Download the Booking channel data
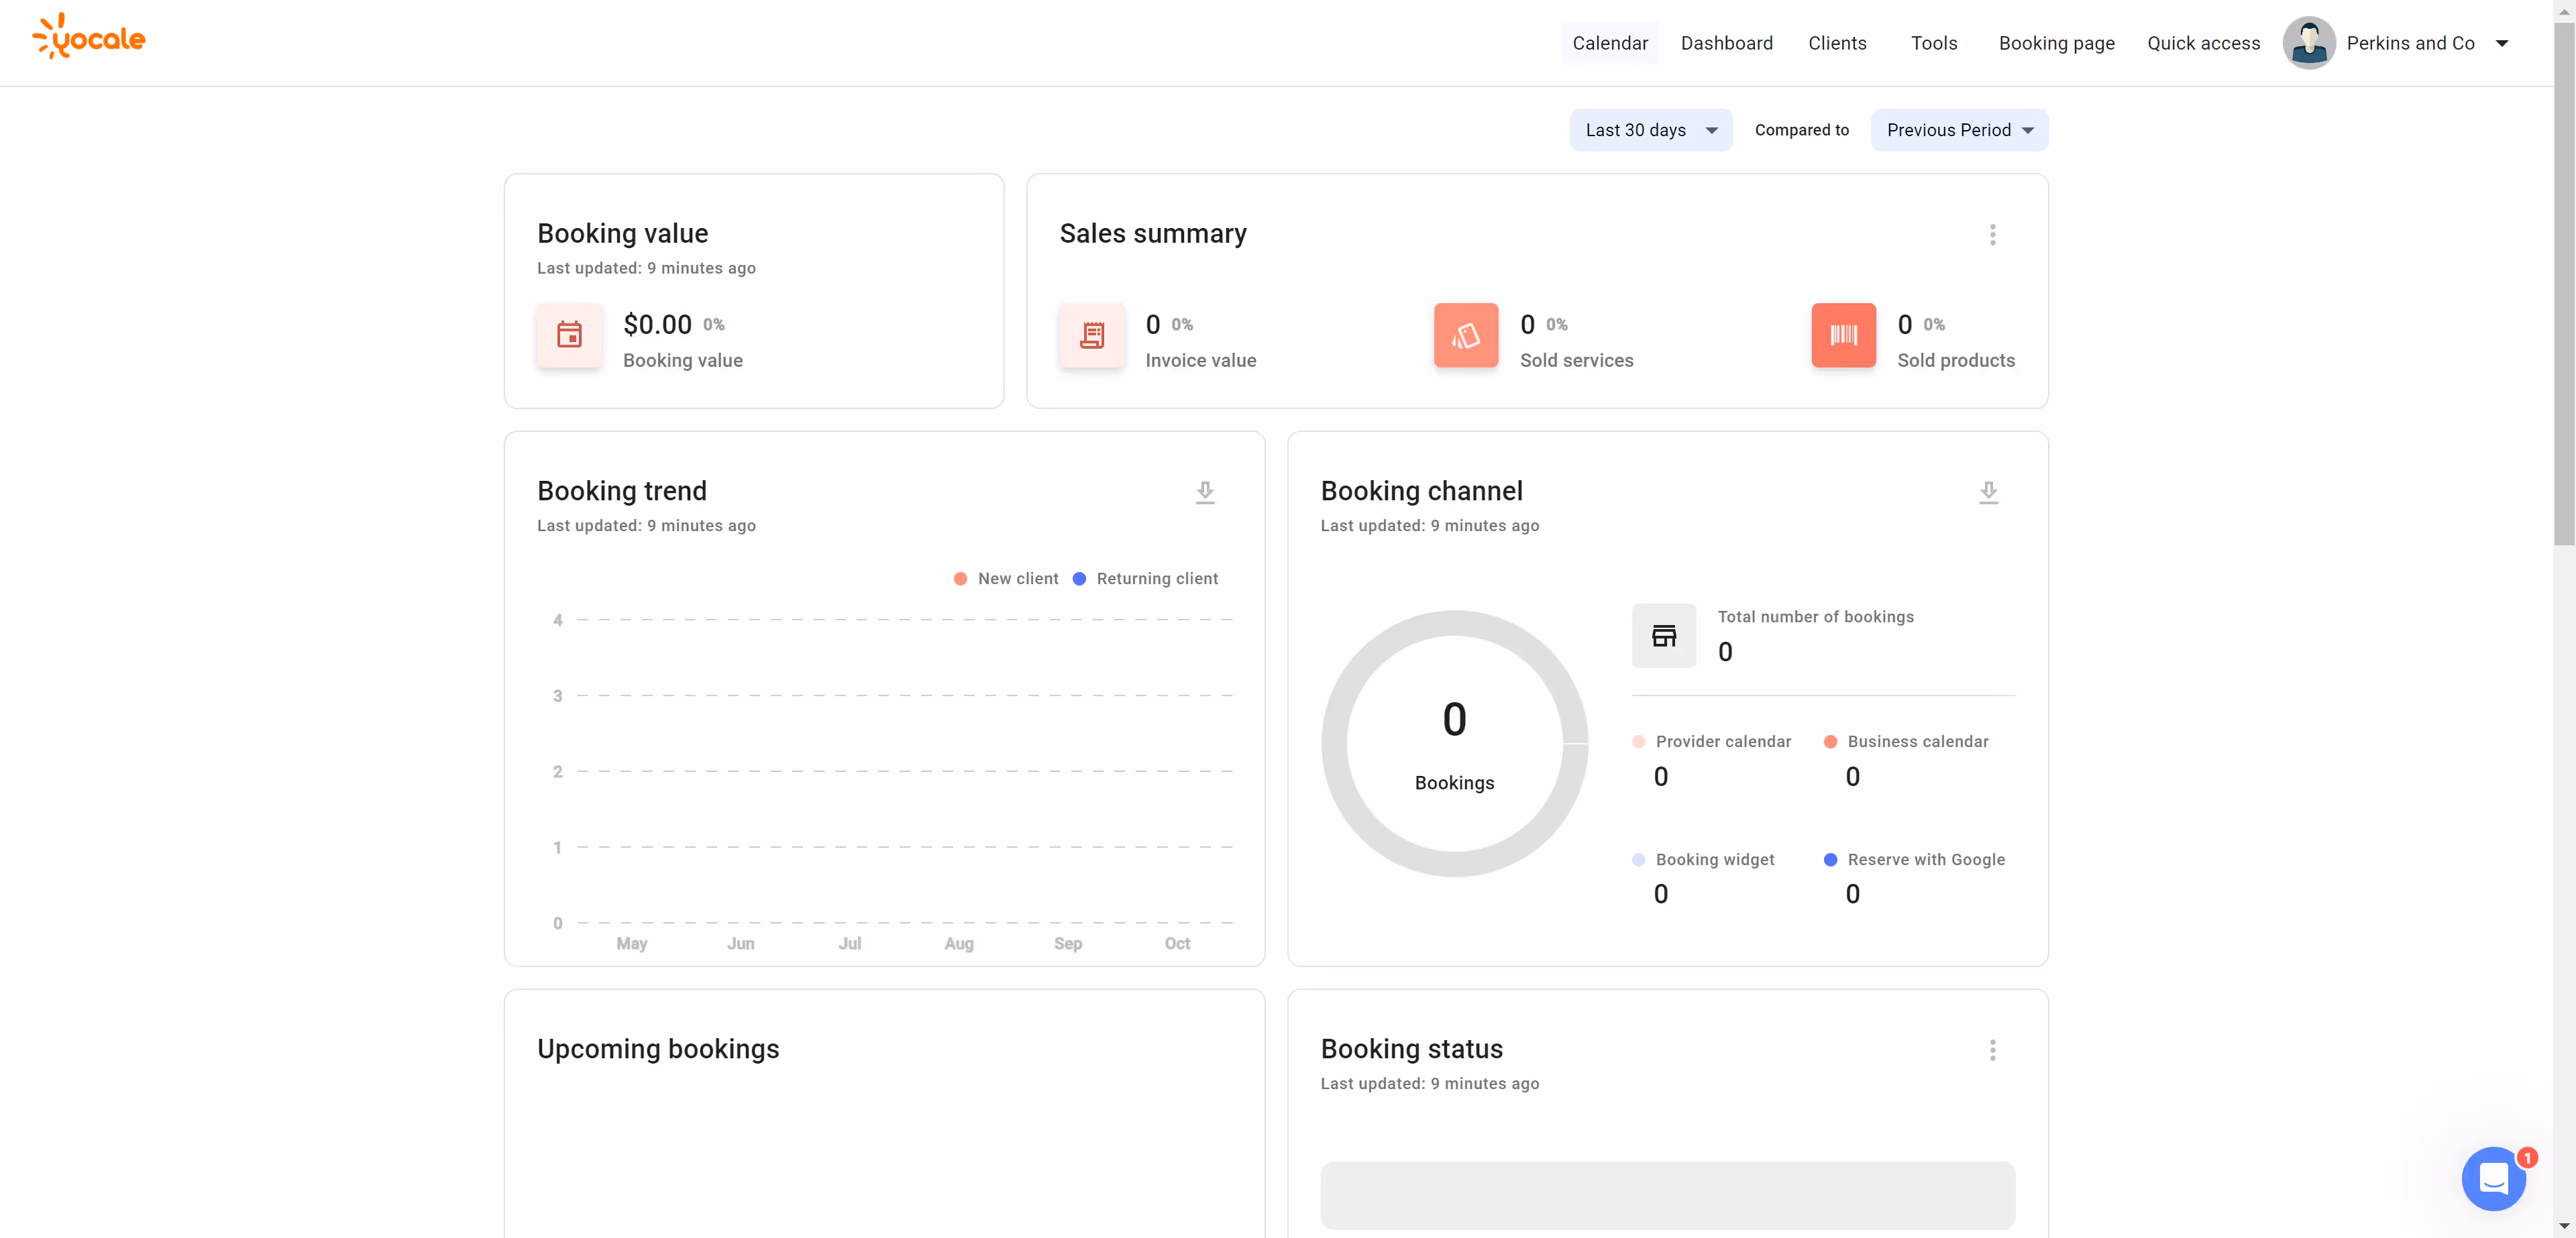Screen dimensions: 2576x1238 1988,492
